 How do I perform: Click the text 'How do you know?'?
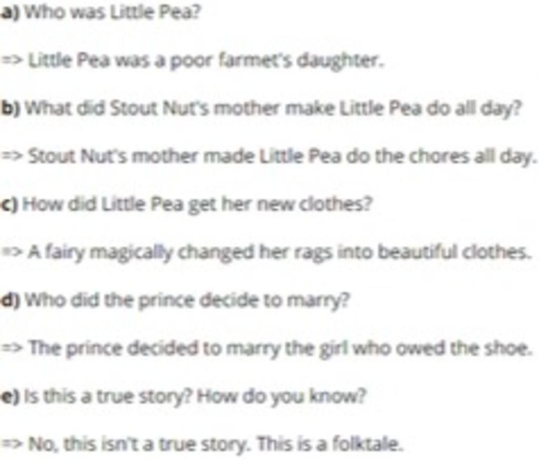281,397
